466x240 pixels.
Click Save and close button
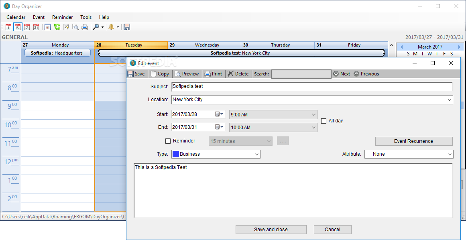(x=271, y=229)
